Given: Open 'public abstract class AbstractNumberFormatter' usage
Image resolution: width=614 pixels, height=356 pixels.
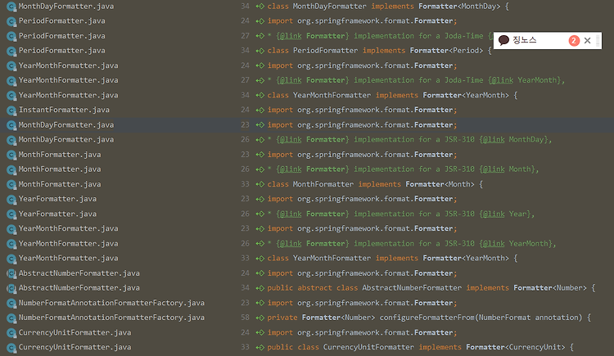Looking at the screenshot, I should [431, 288].
